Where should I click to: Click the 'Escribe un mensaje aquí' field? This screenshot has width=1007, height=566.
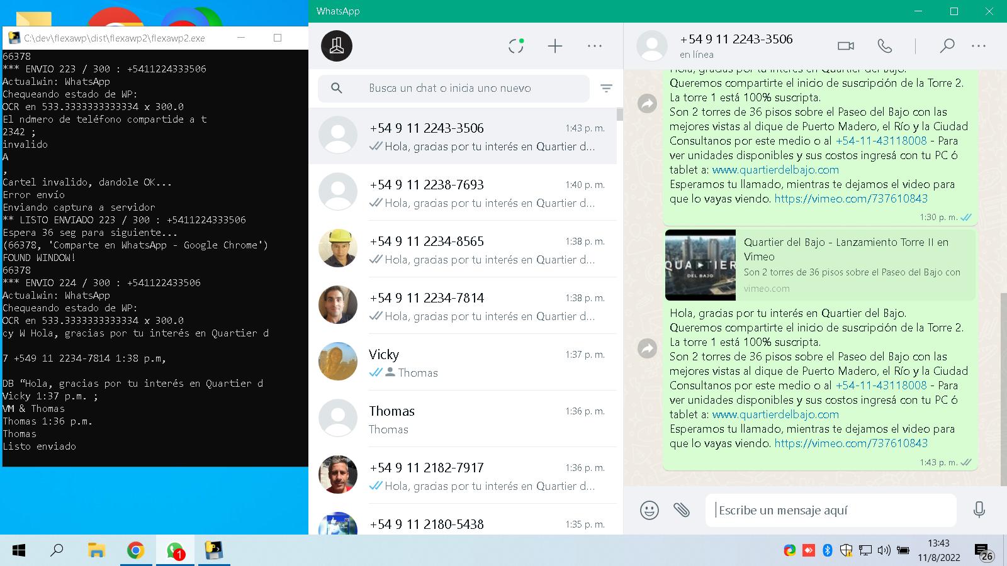point(831,510)
